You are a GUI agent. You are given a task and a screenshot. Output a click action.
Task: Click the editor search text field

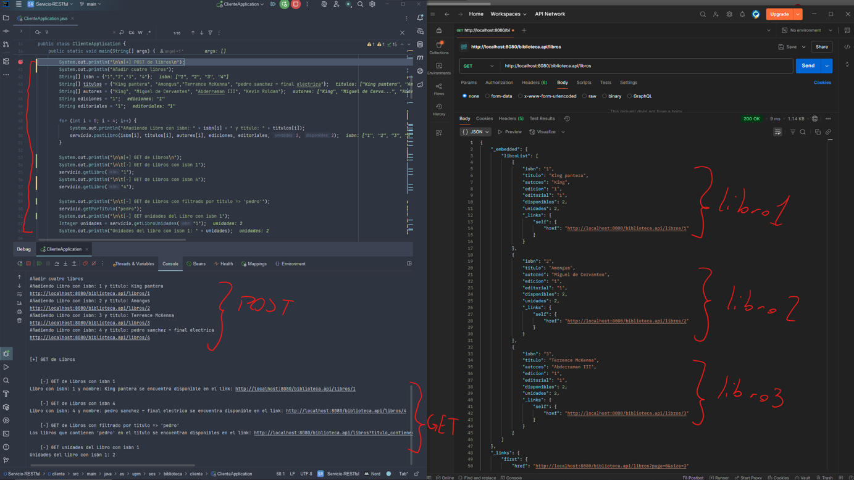(x=77, y=33)
